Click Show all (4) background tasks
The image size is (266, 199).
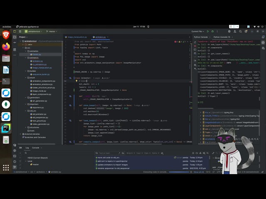[x=199, y=172]
